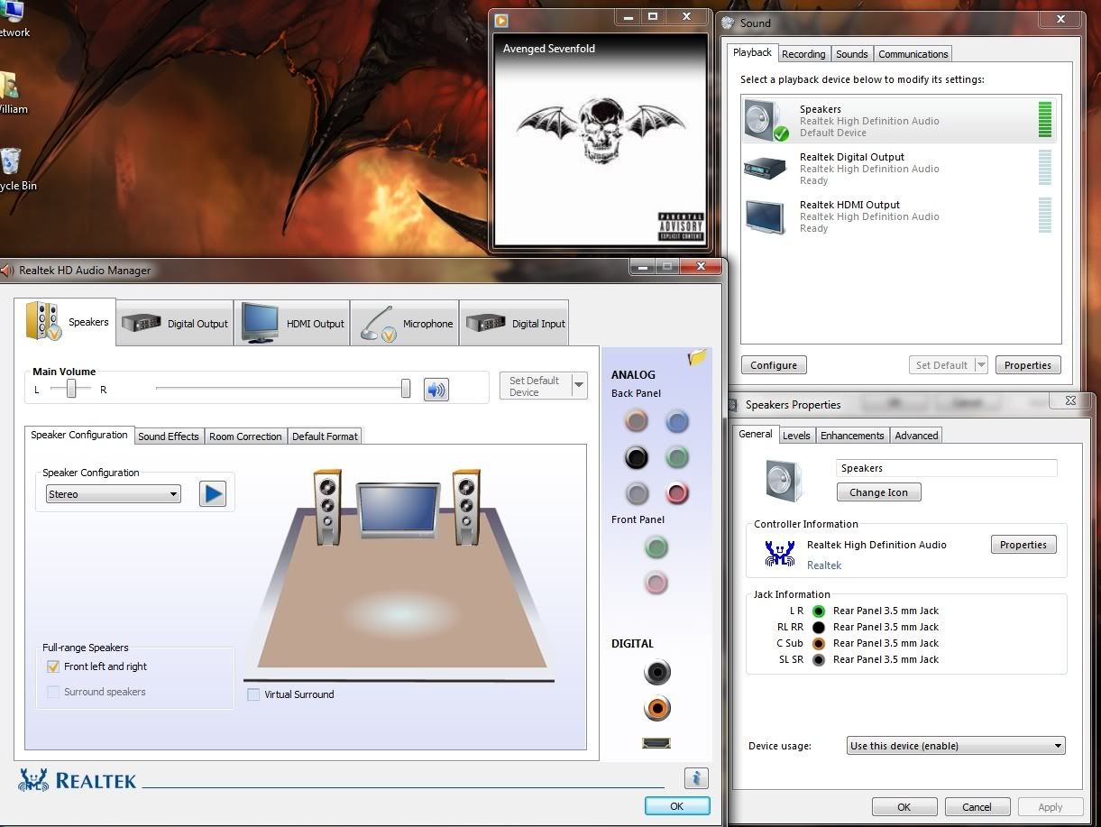Expand the Device usage dropdown
1101x827 pixels.
(956, 746)
